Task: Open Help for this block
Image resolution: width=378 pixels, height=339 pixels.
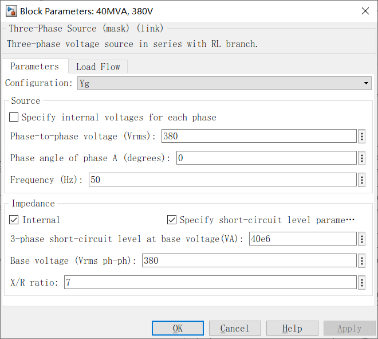Action: (x=292, y=328)
